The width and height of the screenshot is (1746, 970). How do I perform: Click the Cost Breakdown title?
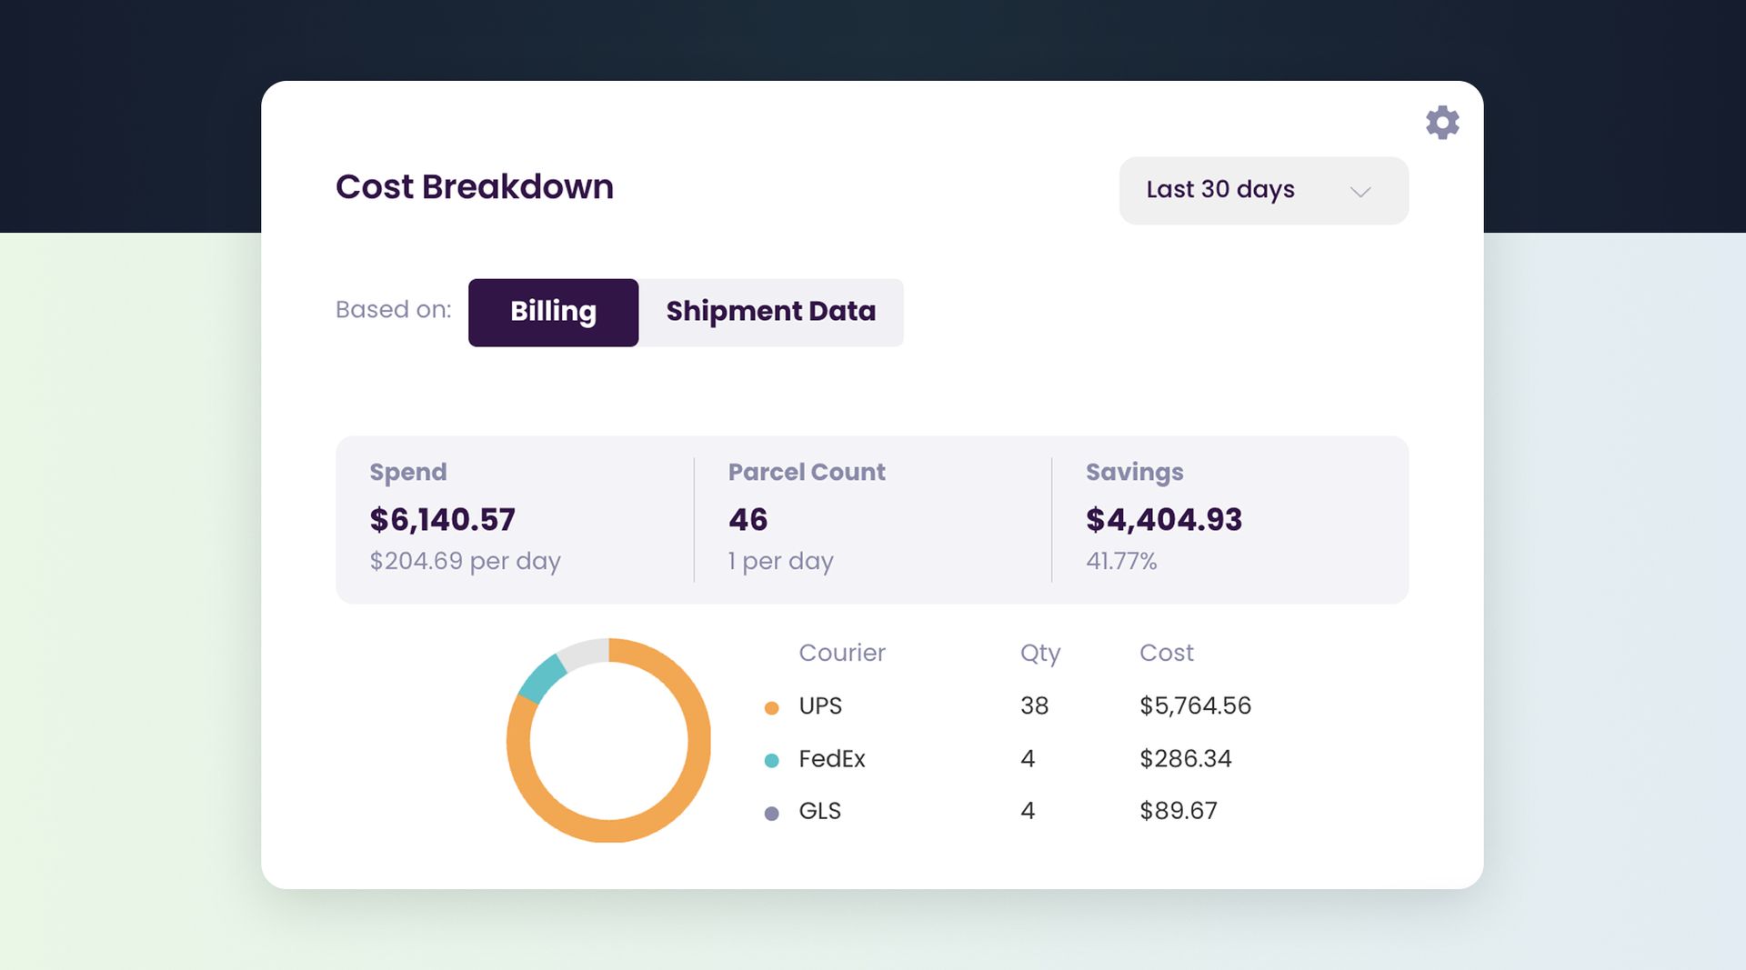point(474,186)
